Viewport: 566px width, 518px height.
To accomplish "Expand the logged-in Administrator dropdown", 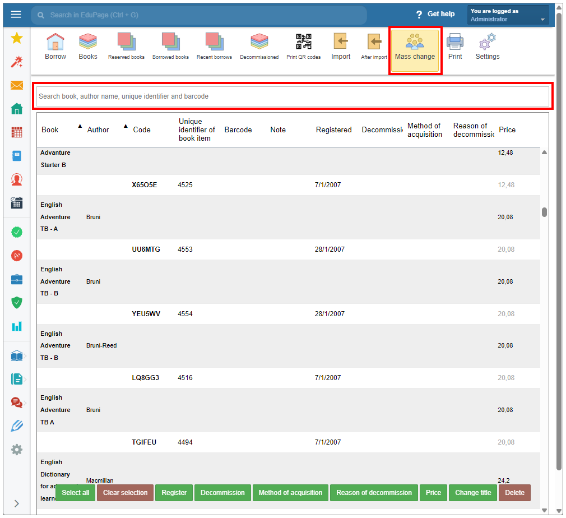I will click(508, 15).
